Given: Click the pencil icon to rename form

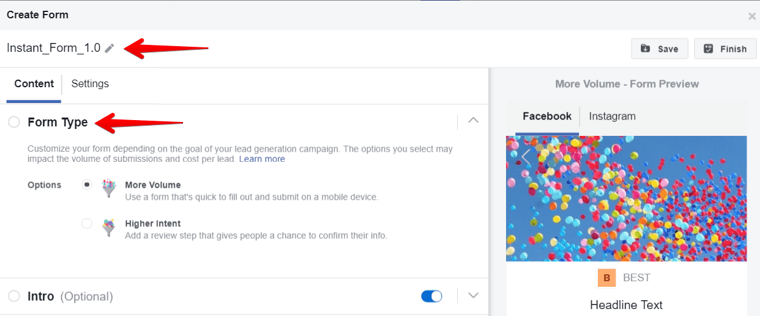Looking at the screenshot, I should pos(110,48).
